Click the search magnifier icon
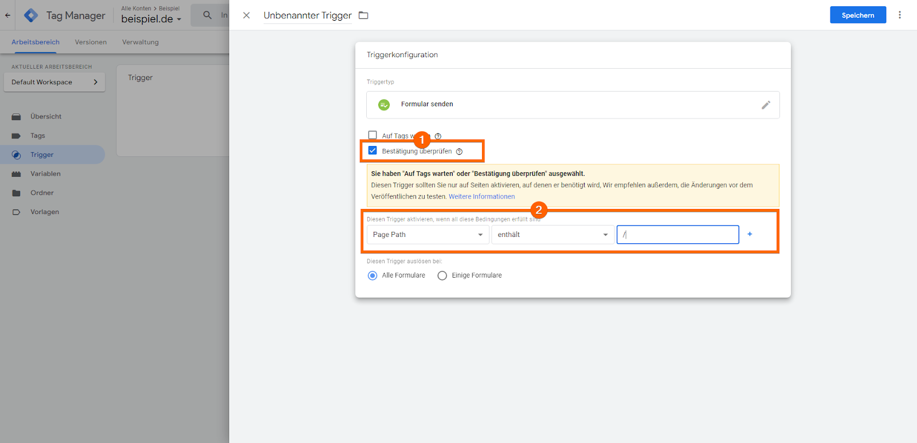The image size is (917, 443). tap(207, 15)
